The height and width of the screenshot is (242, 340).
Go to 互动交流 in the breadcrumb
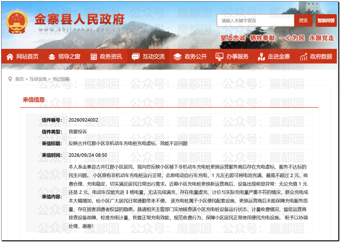pyautogui.click(x=38, y=79)
